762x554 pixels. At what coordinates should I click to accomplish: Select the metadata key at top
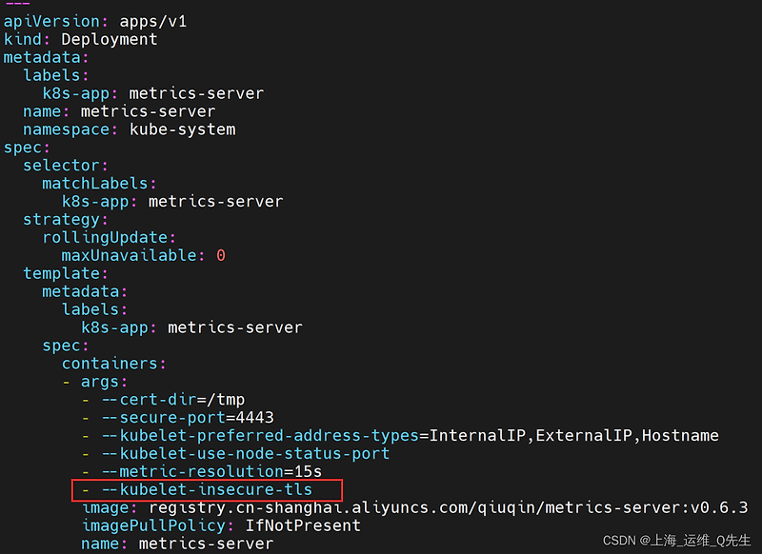coord(43,57)
